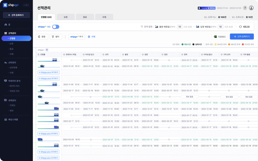The width and height of the screenshot is (258, 161).
Task: Collapse sidebar with the 접기 button
Action: (x=26, y=5)
